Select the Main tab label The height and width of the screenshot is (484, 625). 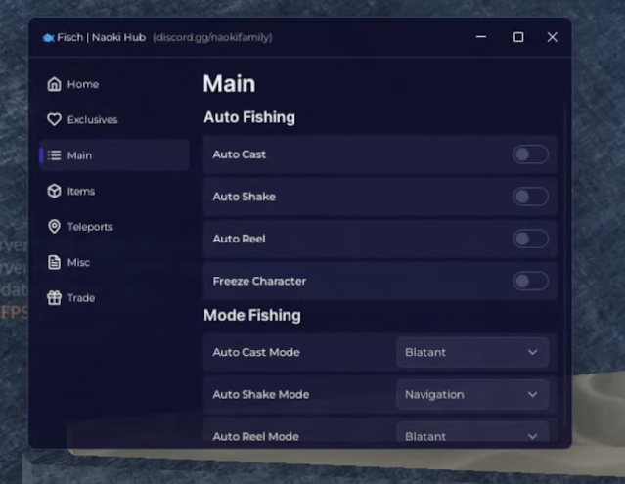pos(79,155)
